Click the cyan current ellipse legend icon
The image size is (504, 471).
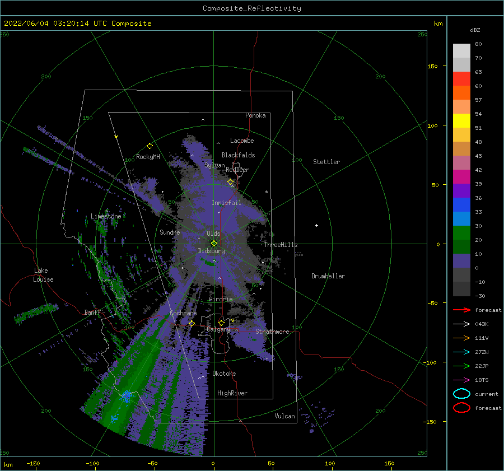click(461, 394)
